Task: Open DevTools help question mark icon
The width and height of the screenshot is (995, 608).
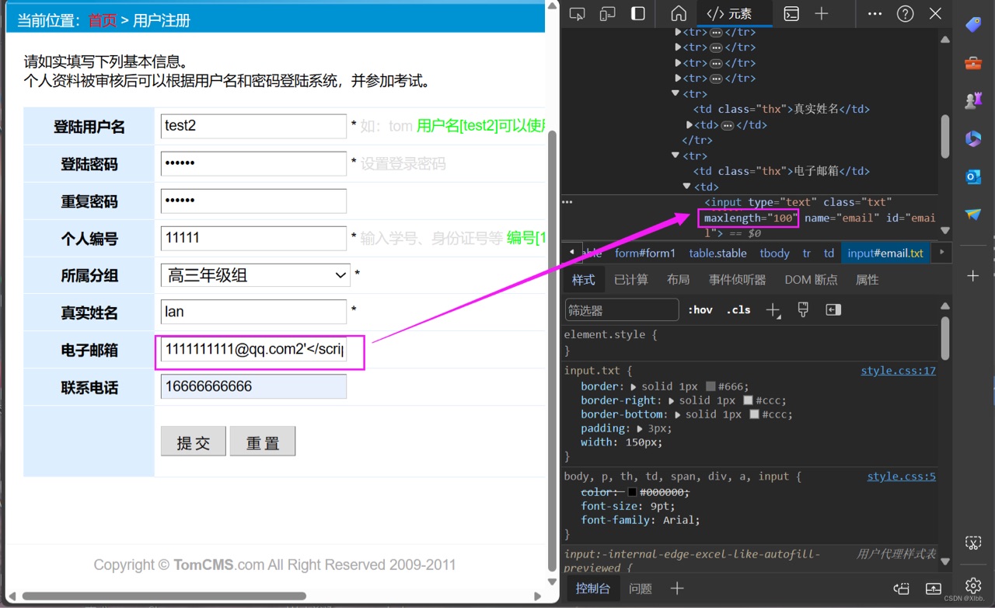Action: click(x=905, y=14)
